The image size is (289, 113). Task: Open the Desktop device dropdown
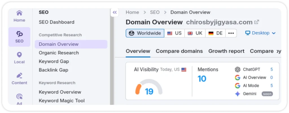click(260, 33)
